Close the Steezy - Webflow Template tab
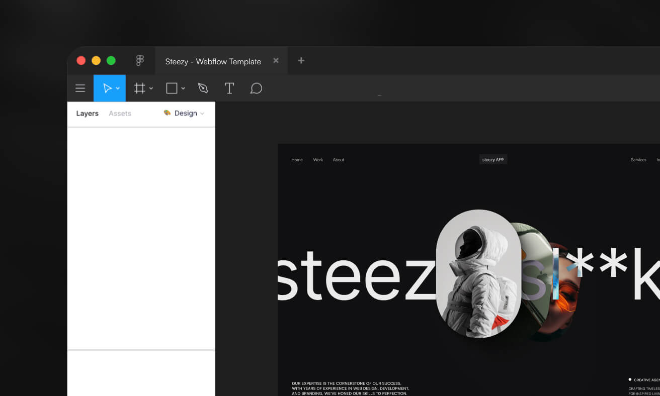 [x=276, y=60]
